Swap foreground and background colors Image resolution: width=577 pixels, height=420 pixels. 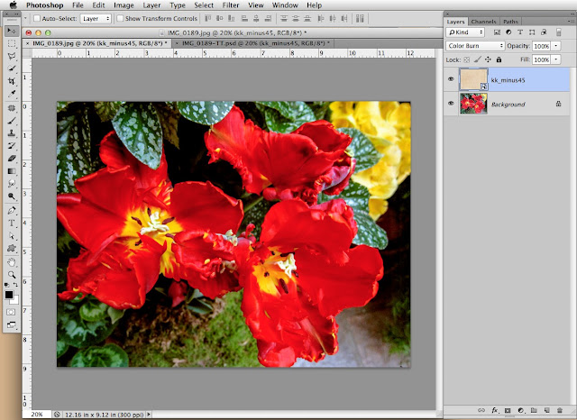point(15,285)
